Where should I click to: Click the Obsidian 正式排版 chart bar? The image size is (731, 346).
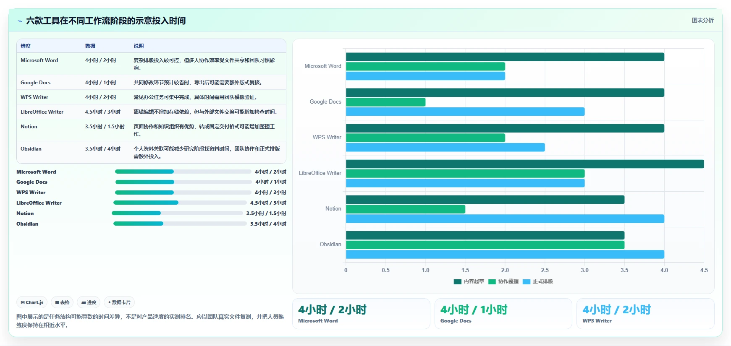point(505,254)
